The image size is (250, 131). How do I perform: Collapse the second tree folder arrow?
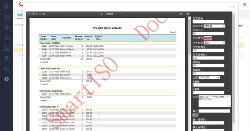tap(16, 45)
